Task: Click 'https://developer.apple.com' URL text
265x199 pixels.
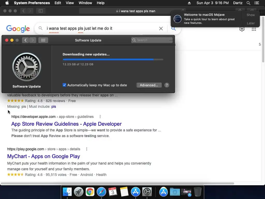Action: pos(33,117)
